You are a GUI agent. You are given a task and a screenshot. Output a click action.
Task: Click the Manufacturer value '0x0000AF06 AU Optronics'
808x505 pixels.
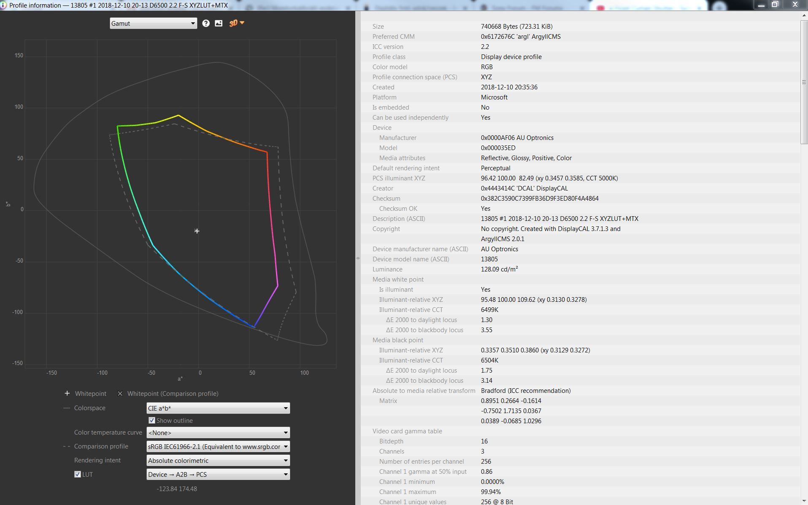pyautogui.click(x=517, y=138)
